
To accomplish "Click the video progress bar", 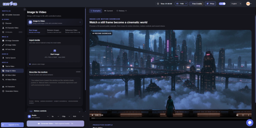I will 170,118.
